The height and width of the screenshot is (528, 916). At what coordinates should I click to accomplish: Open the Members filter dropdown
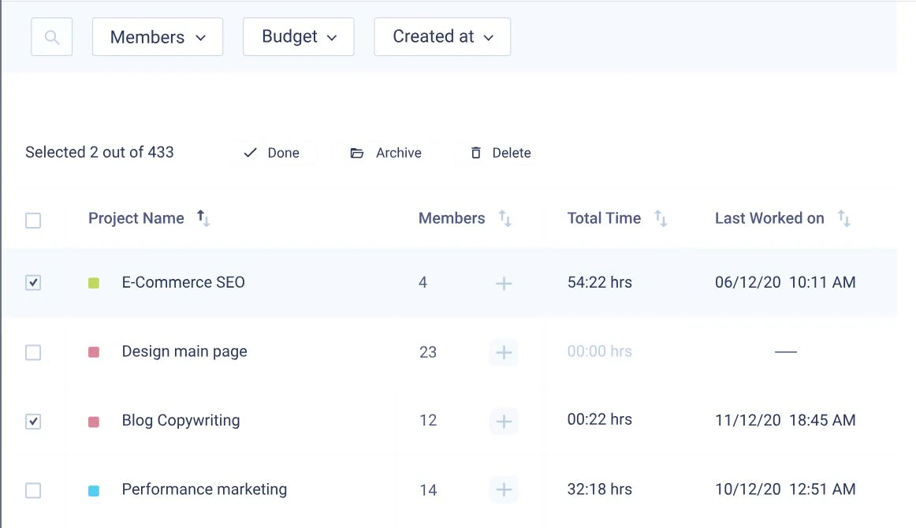click(158, 37)
